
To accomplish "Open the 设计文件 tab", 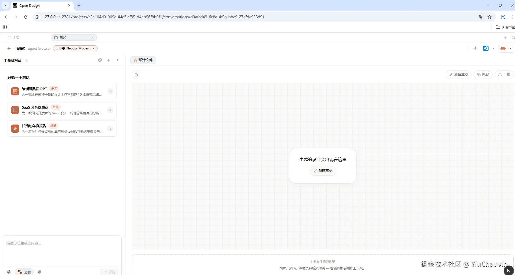I will (x=143, y=60).
